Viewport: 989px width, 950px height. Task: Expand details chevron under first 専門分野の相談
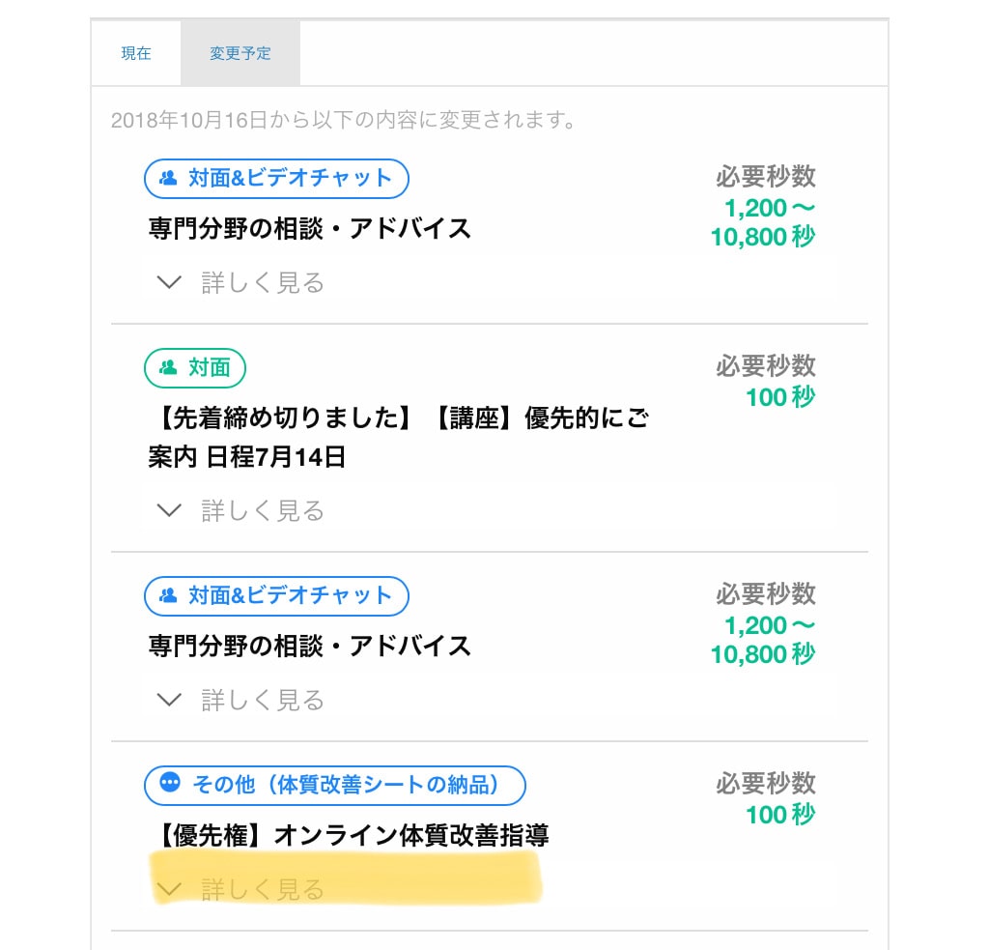[169, 282]
